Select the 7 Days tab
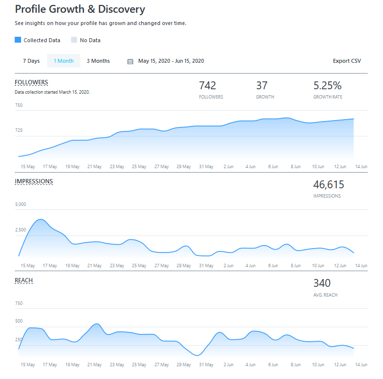This screenshot has height=379, width=383. (x=31, y=61)
